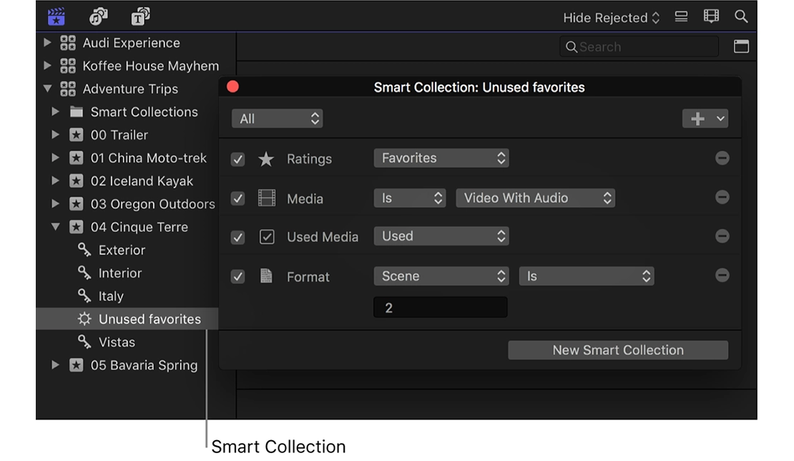
Task: Open the Hide Rejected filter menu
Action: [612, 16]
